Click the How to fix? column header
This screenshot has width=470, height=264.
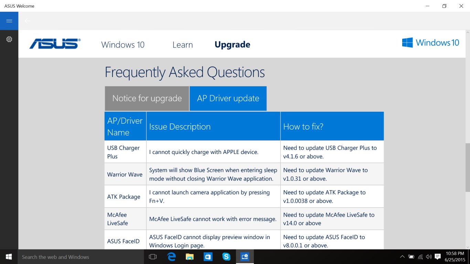click(x=332, y=126)
